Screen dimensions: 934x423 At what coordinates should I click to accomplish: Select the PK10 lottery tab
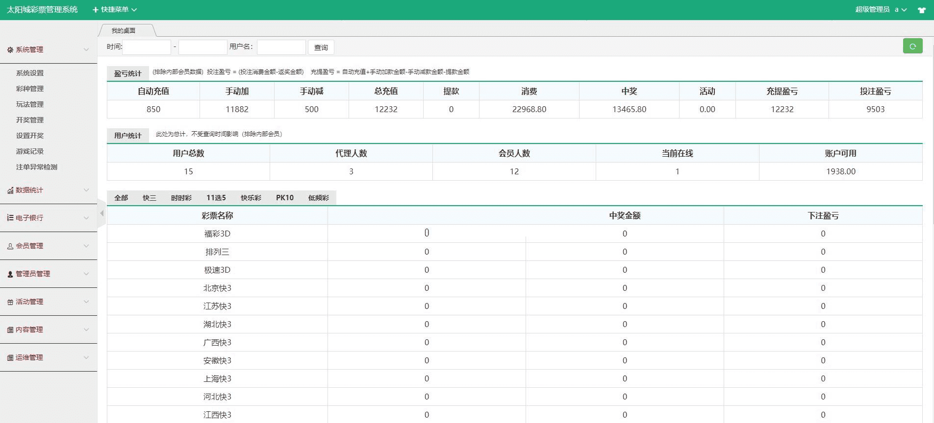click(x=284, y=198)
